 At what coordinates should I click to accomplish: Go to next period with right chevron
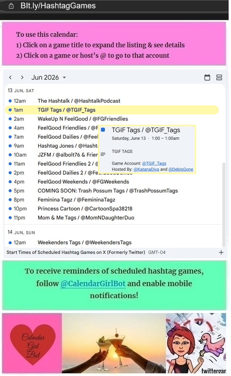point(22,77)
